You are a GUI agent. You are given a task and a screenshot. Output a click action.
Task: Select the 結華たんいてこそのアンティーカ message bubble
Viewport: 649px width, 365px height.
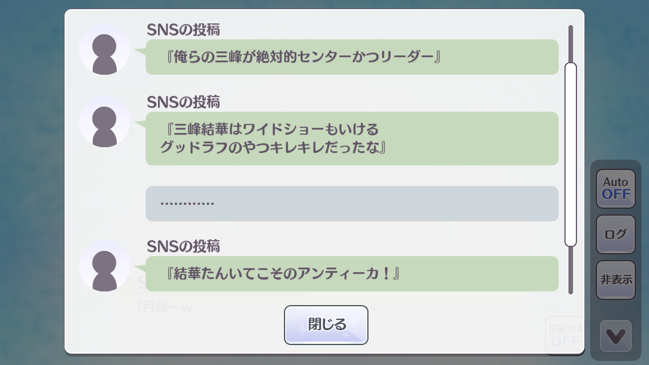352,274
